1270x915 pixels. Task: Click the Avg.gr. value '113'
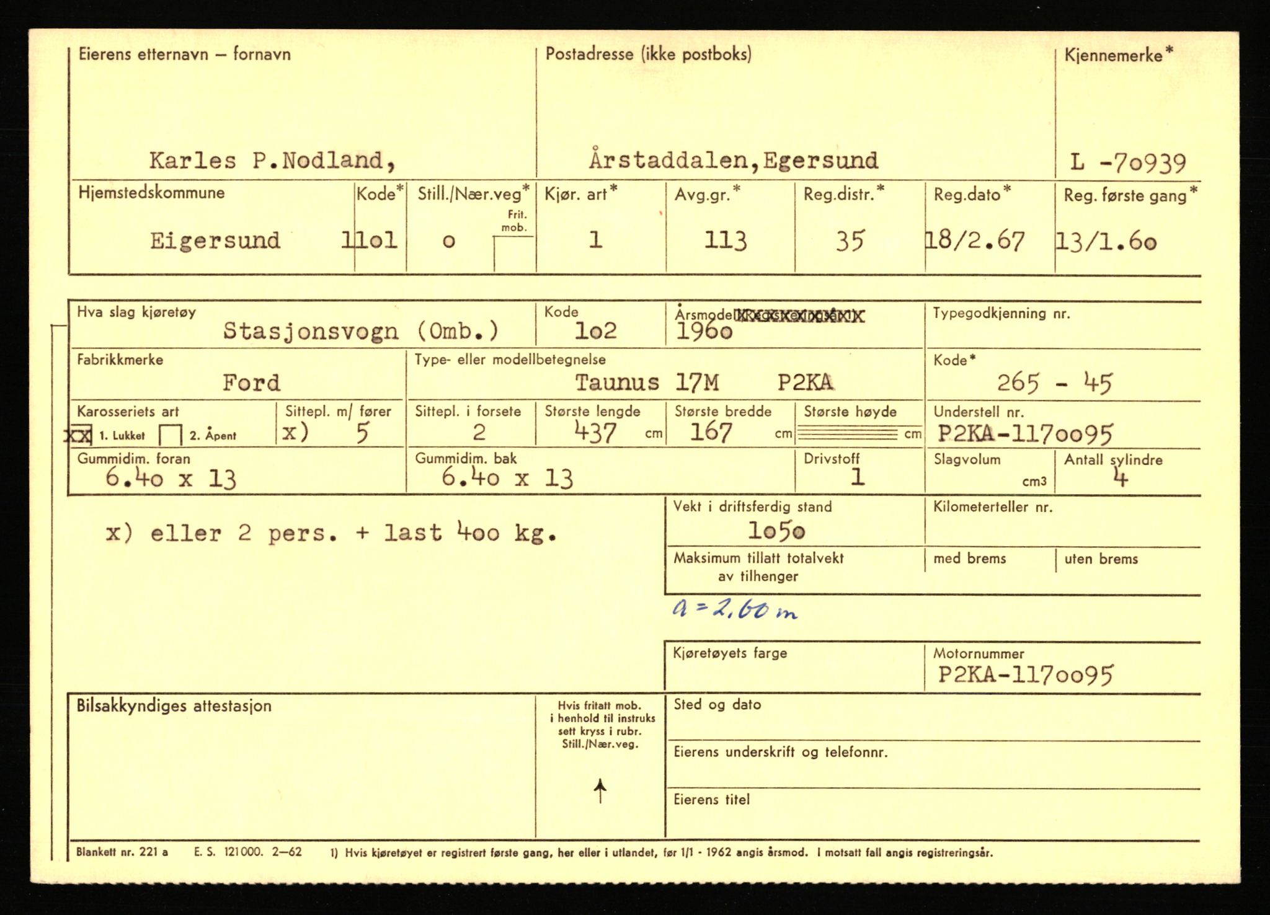point(725,240)
